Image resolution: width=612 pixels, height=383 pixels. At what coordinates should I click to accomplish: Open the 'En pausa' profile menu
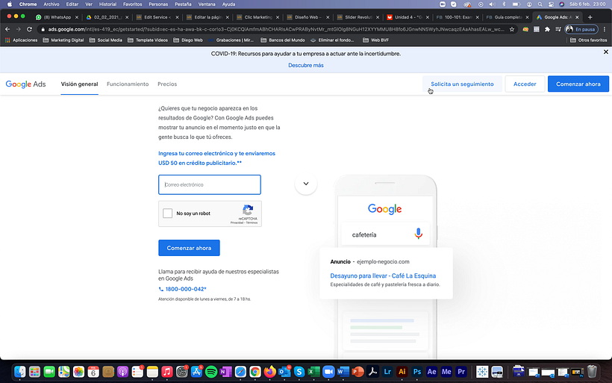coord(581,29)
